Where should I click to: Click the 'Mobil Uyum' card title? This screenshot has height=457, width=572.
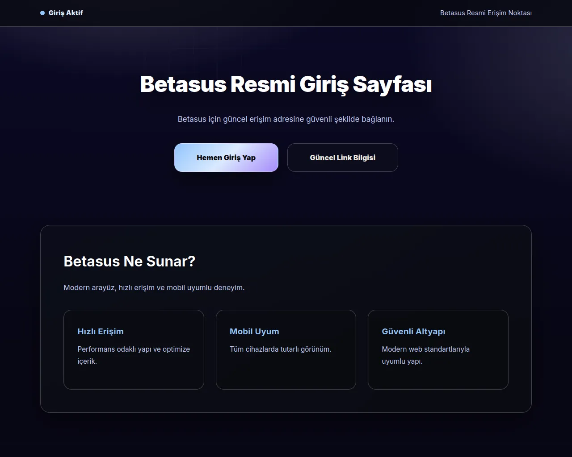(254, 332)
